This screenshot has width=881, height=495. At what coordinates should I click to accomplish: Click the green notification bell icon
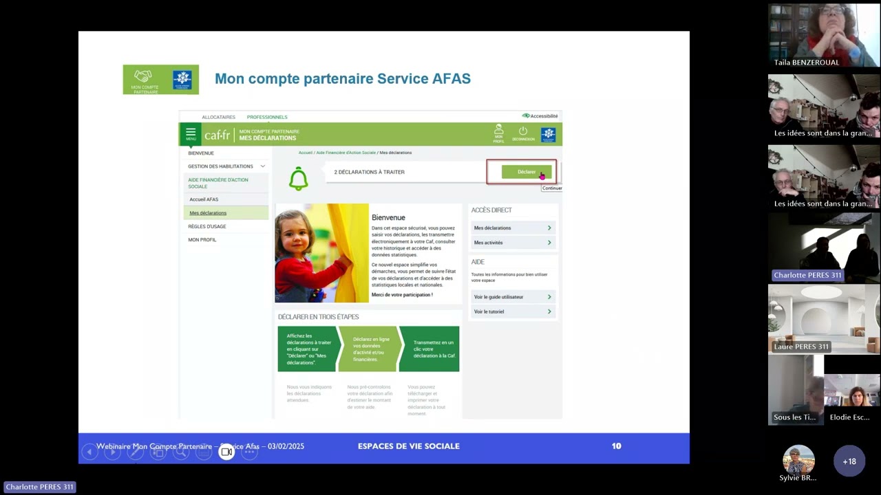coord(298,179)
